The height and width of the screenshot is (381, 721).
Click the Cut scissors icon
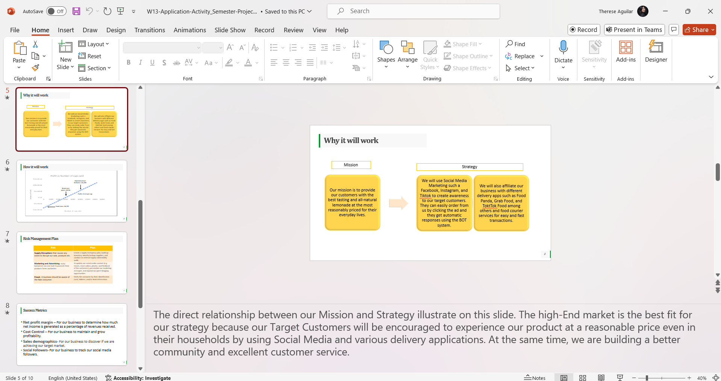[35, 44]
